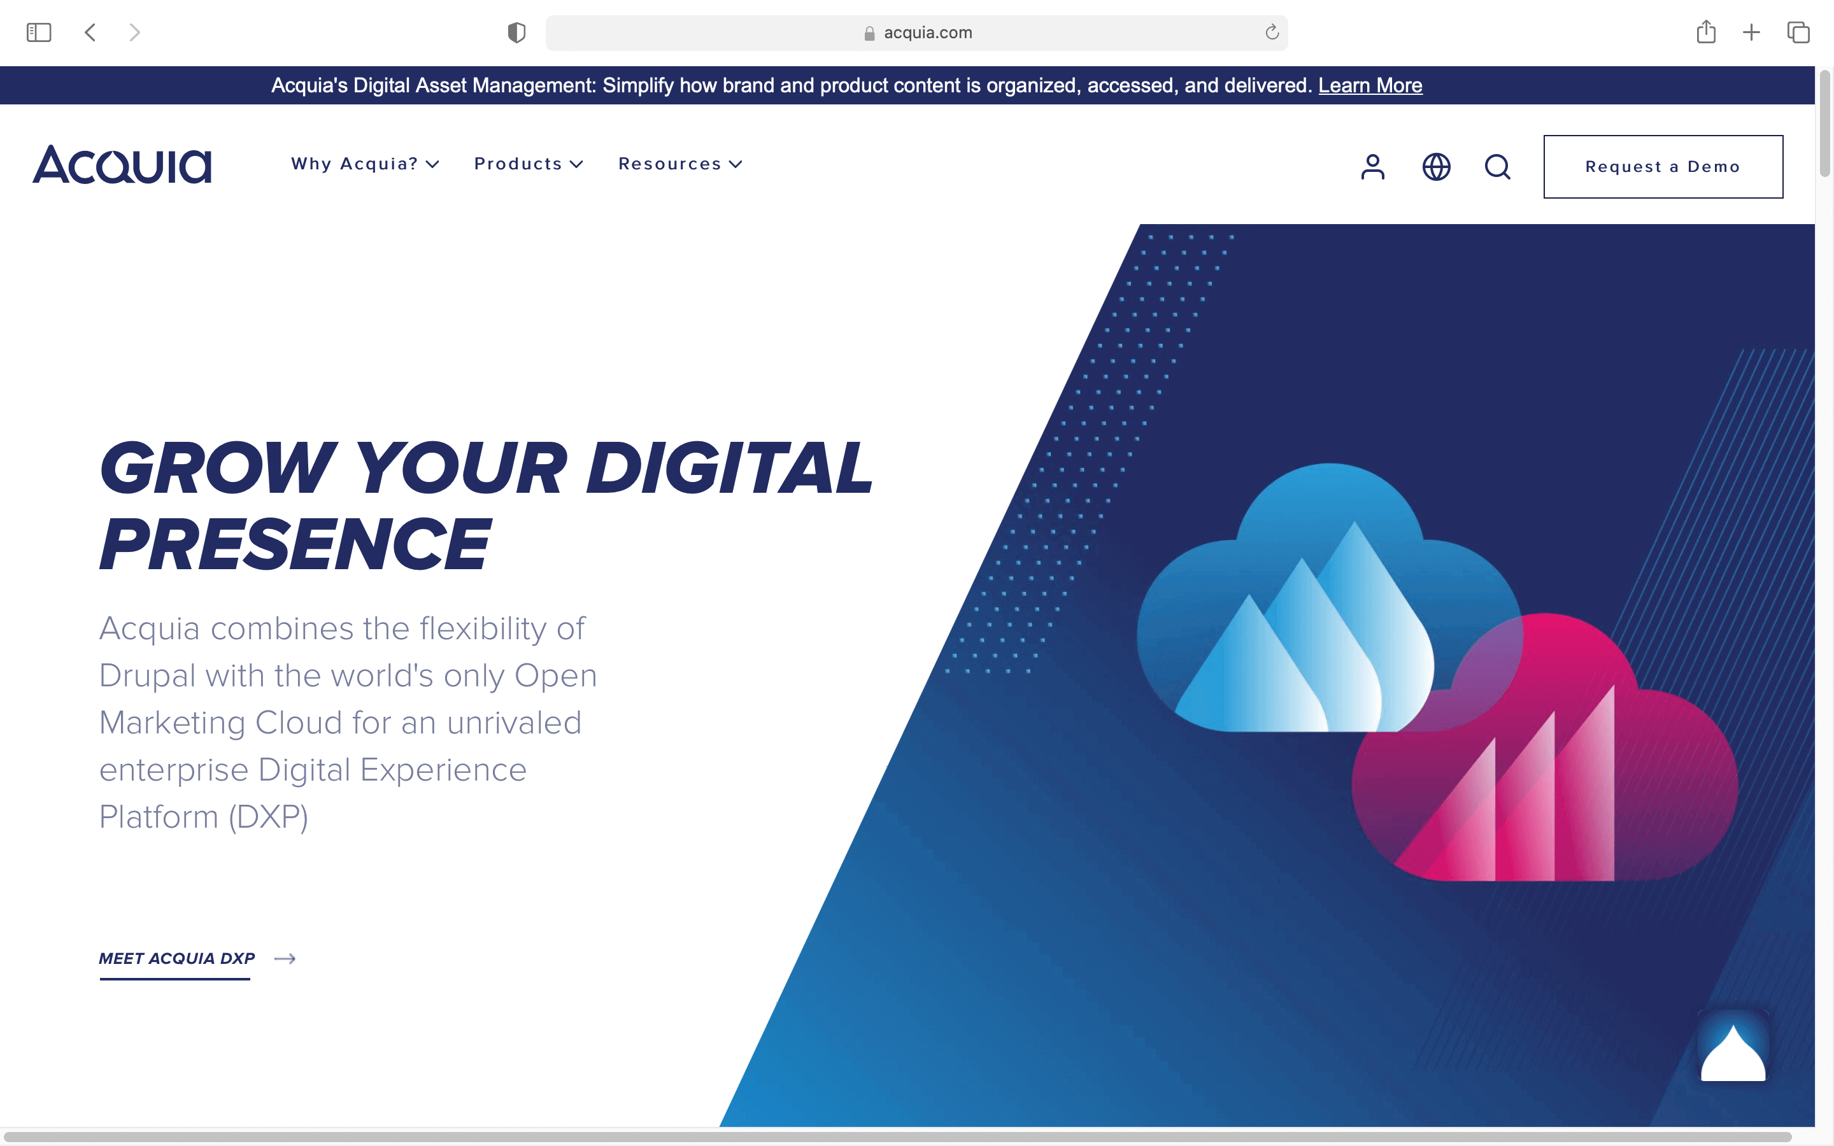Go back to the previous page
The height and width of the screenshot is (1146, 1834).
click(x=90, y=32)
